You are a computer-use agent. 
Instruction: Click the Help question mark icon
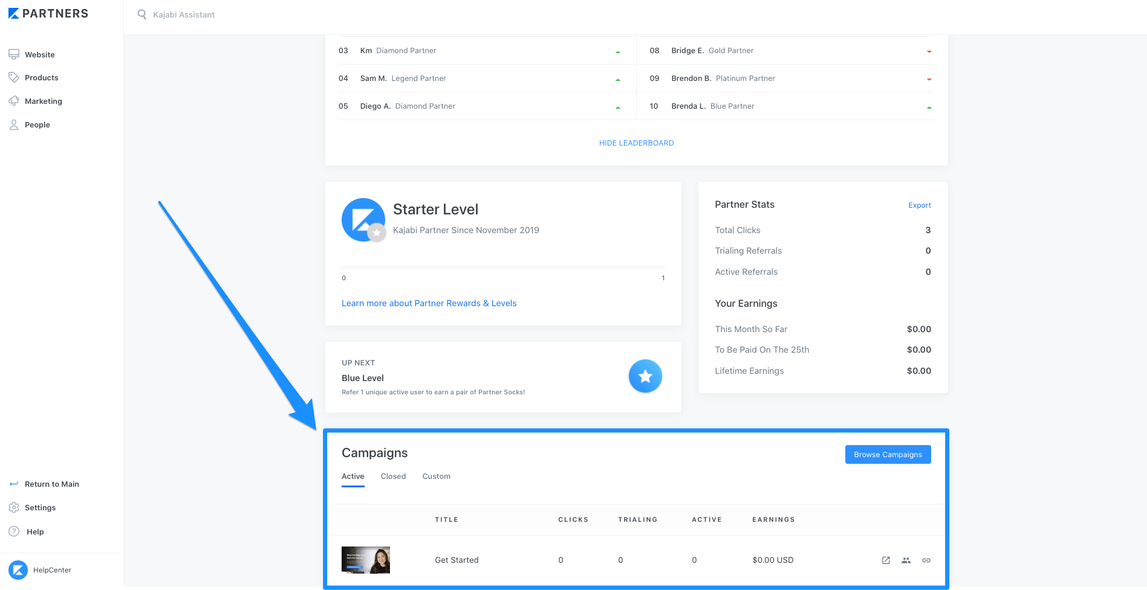coord(14,531)
